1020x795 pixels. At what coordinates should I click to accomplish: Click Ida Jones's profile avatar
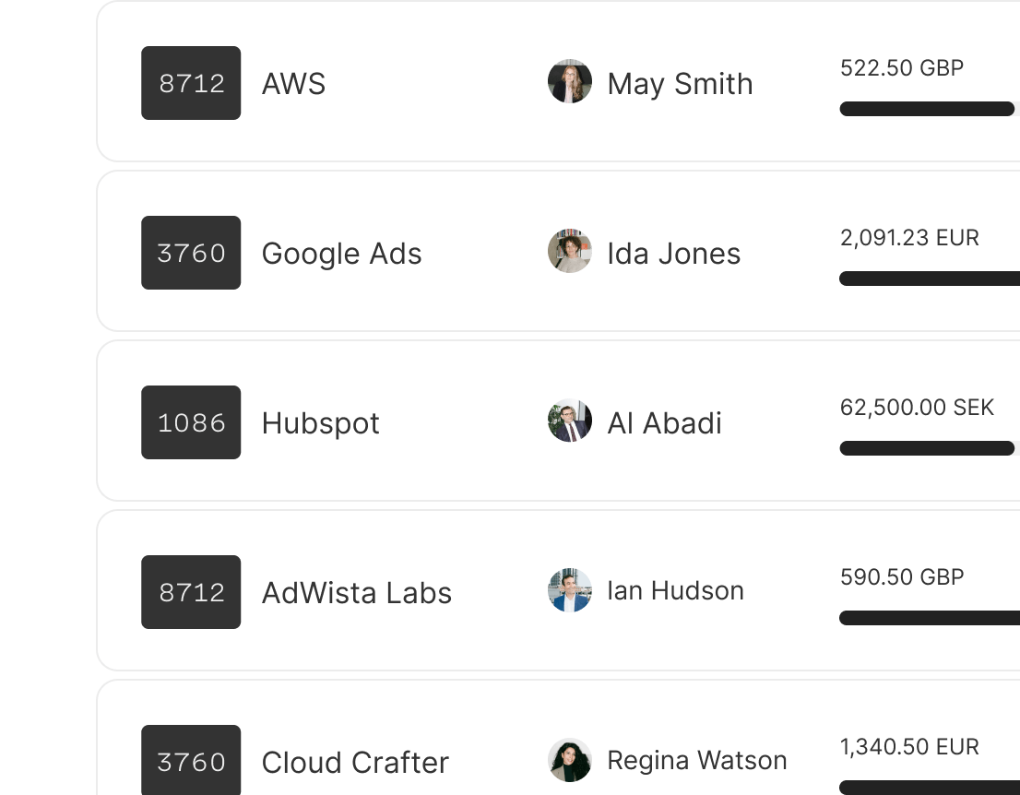569,253
